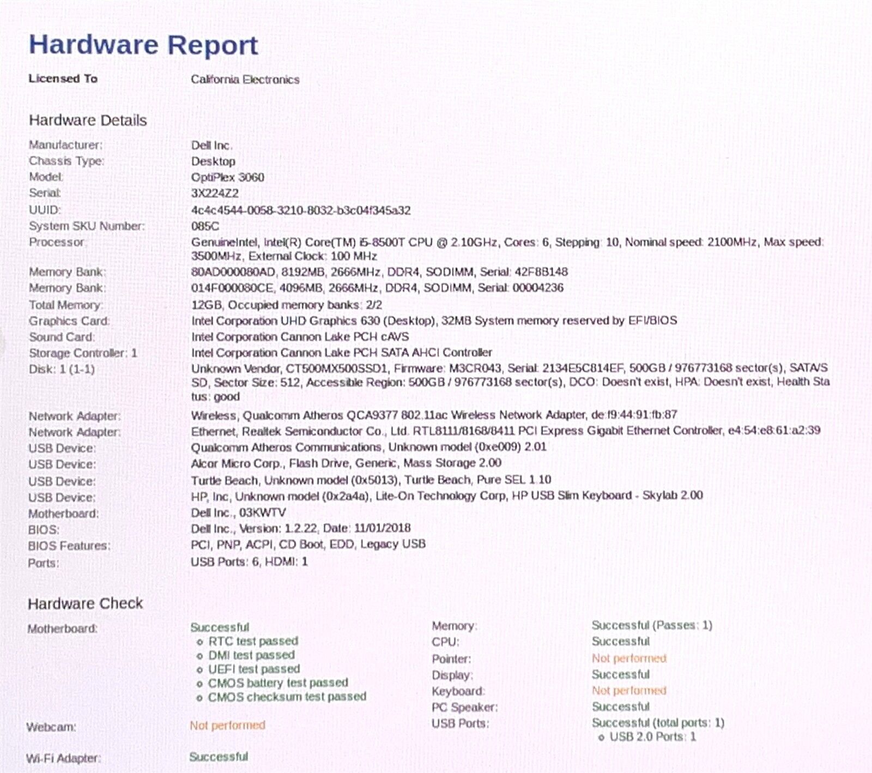Click the System SKU value 085C
The width and height of the screenshot is (872, 773).
205,226
